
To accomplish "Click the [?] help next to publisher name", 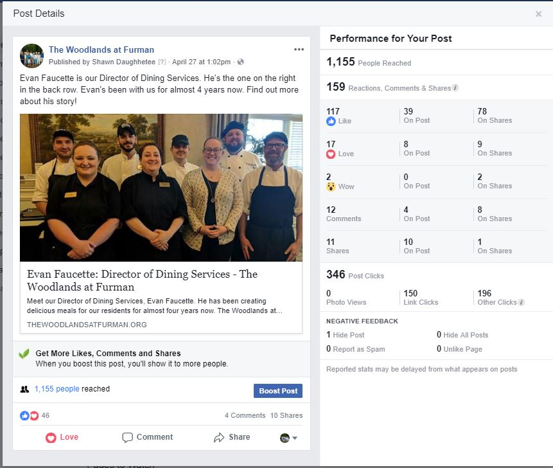I will (x=162, y=62).
